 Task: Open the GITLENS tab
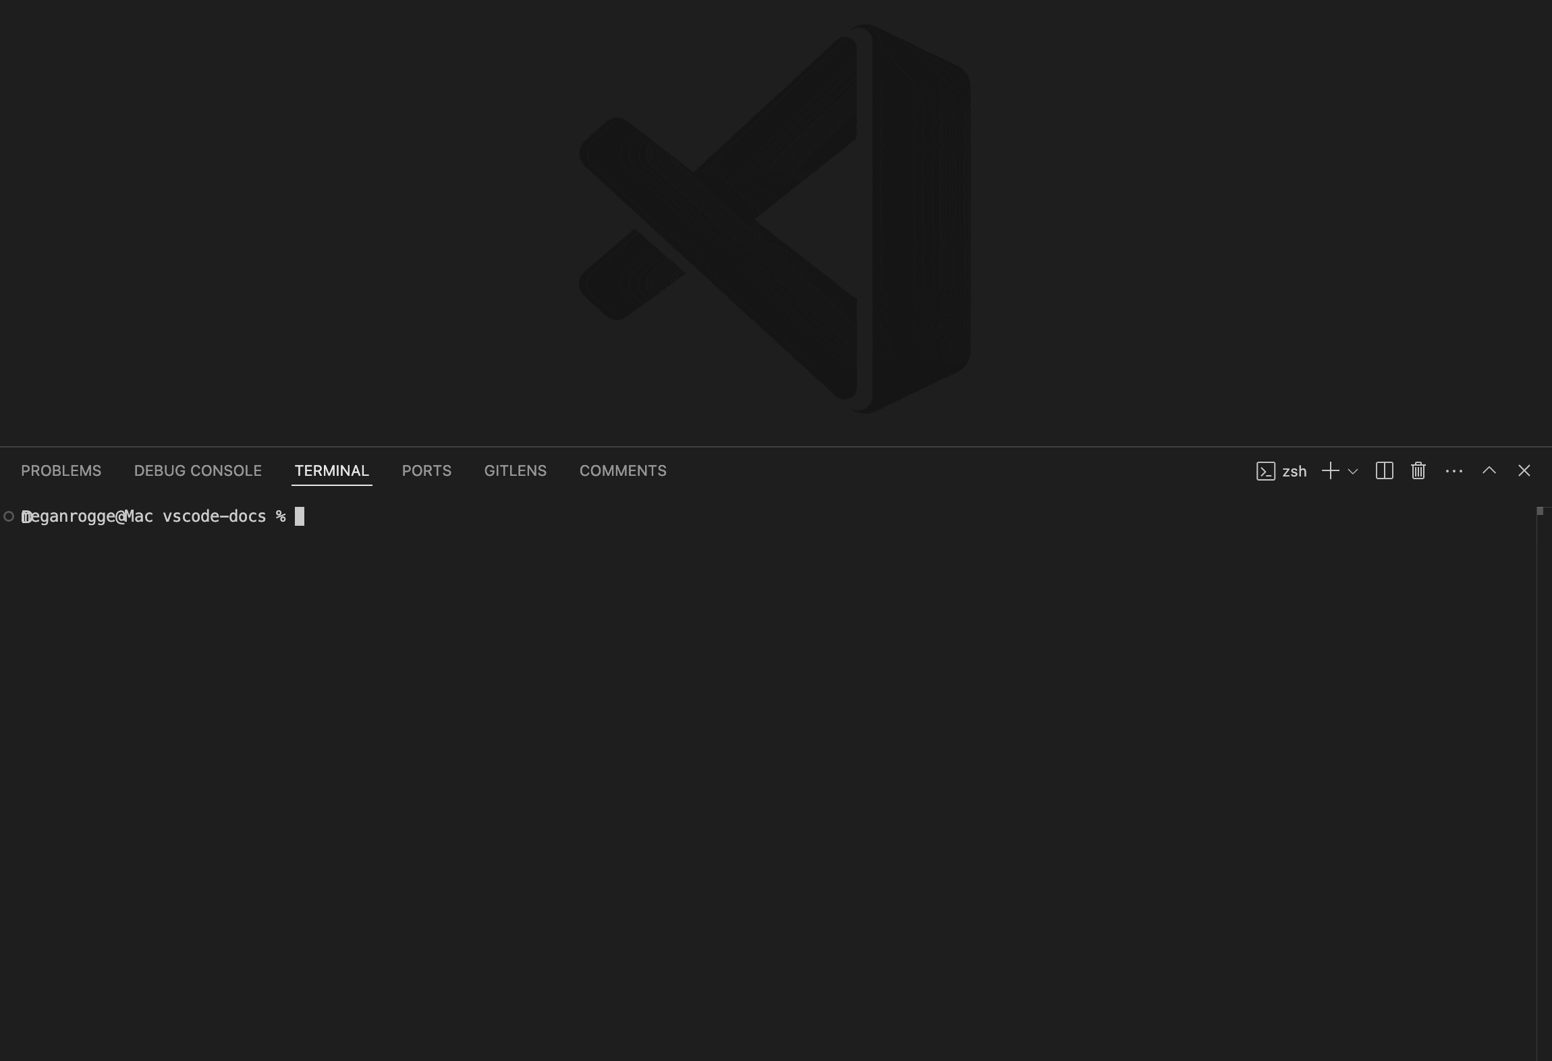[x=515, y=470]
